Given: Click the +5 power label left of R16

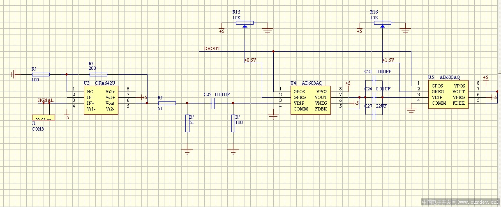Looking at the screenshot, I should (360, 31).
